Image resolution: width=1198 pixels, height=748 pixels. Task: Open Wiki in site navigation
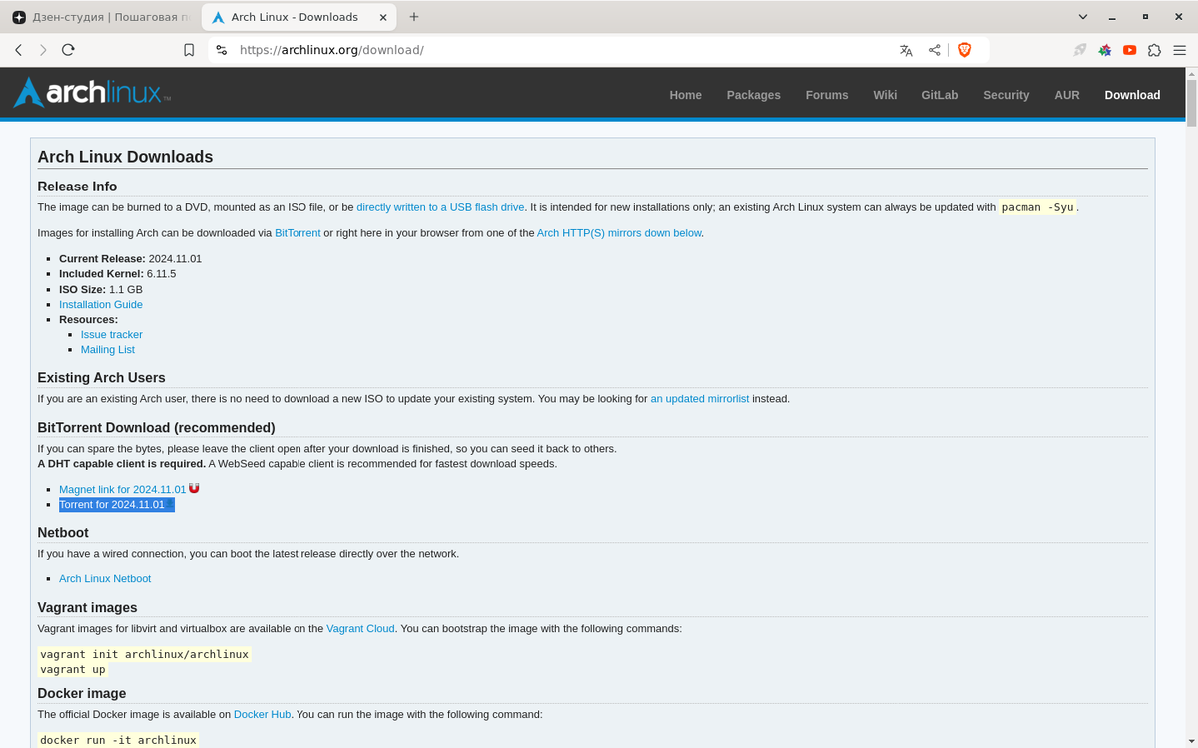pos(885,95)
